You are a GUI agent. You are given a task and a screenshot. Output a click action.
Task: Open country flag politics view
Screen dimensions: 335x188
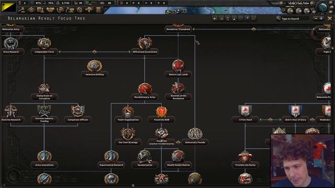(x=8, y=7)
